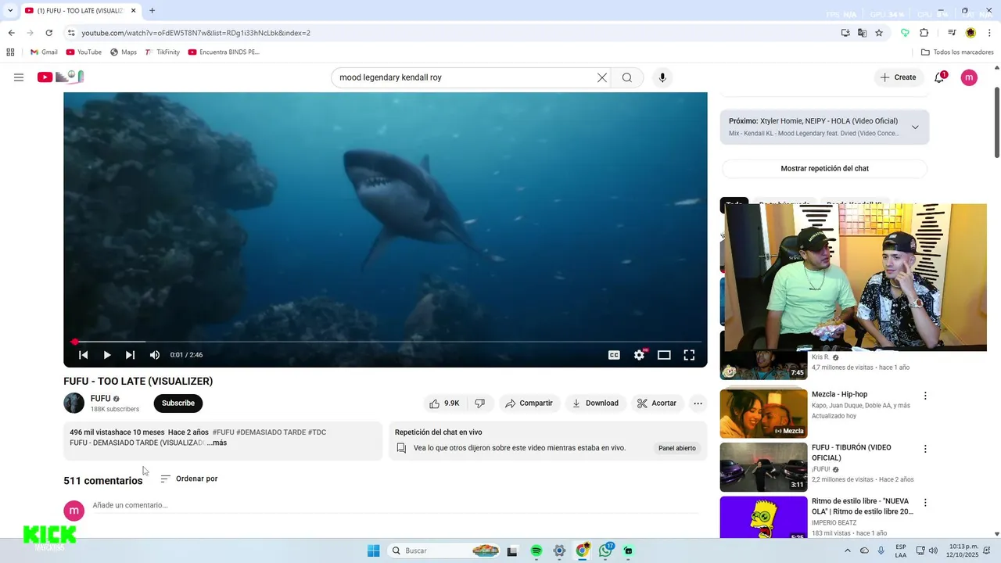1001x563 pixels.
Task: Open the Chrome extensions puzzle icon
Action: 924,33
